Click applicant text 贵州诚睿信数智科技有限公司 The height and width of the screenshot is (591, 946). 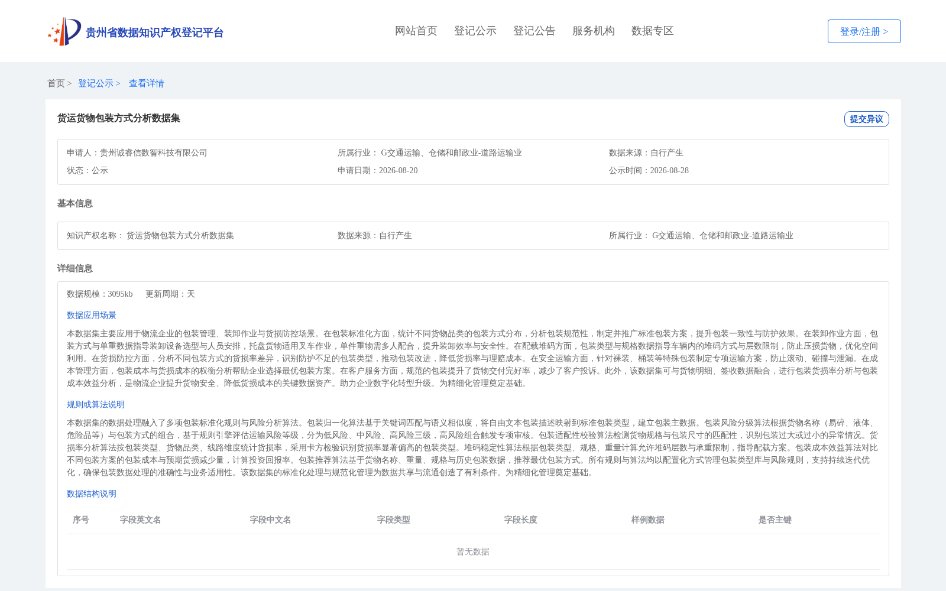pos(154,152)
